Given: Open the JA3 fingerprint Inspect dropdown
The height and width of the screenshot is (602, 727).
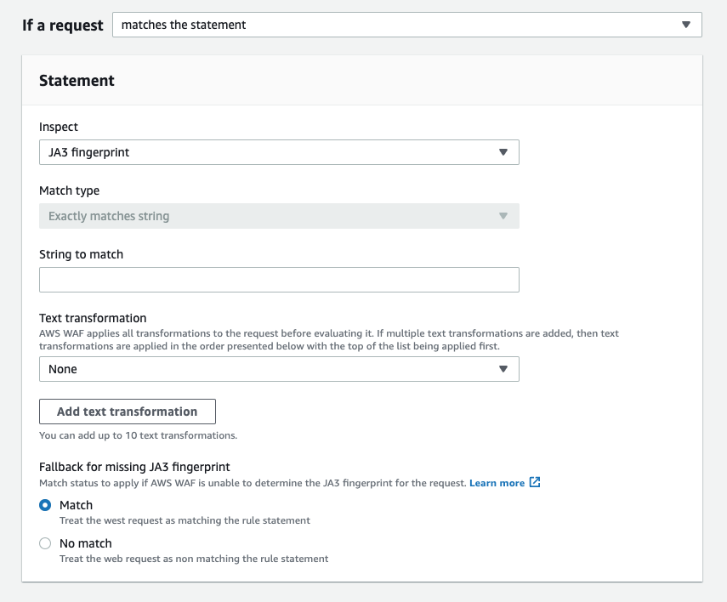Looking at the screenshot, I should [279, 152].
